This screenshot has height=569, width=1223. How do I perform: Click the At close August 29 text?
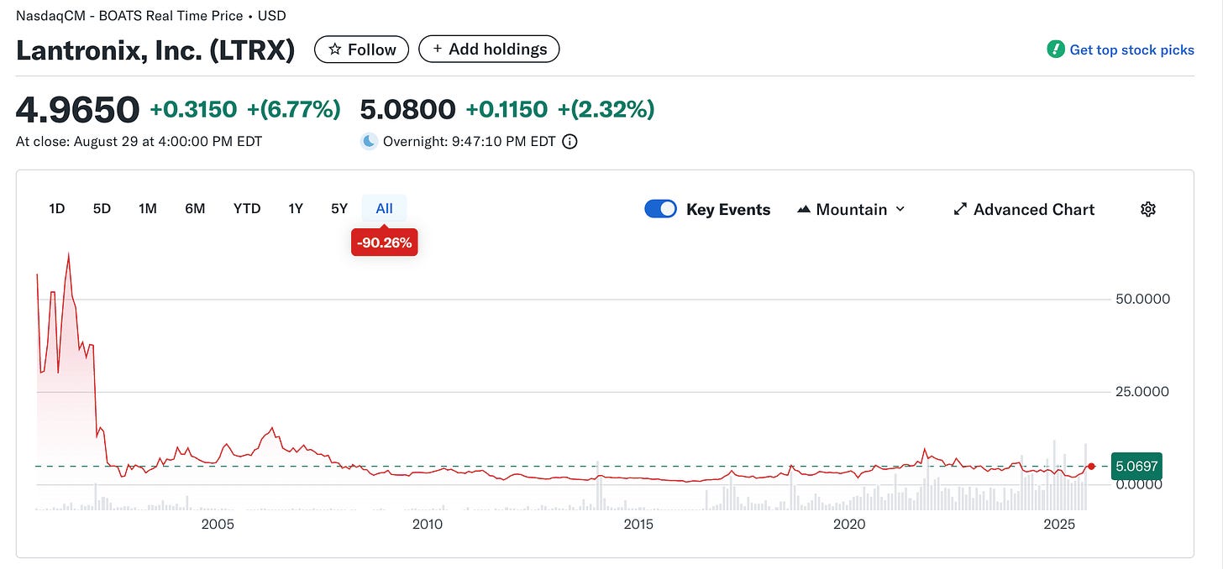tap(139, 142)
